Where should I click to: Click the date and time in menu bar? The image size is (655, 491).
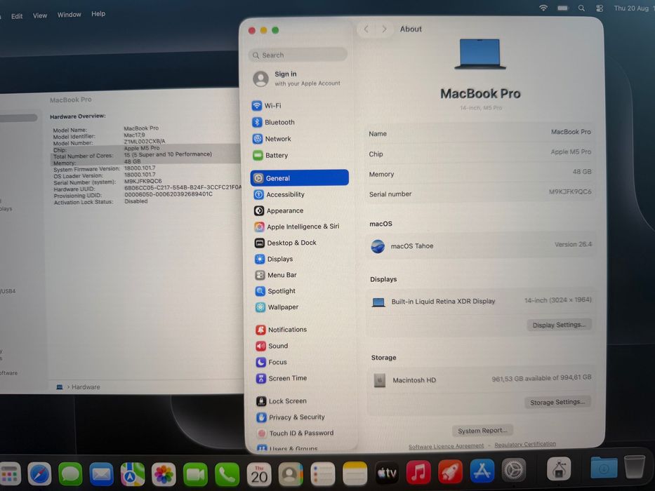point(633,8)
